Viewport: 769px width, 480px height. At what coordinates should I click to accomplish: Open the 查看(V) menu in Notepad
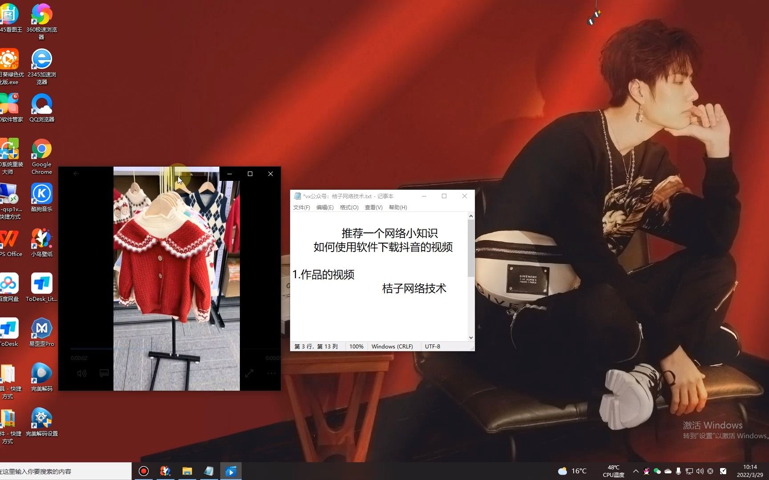[x=373, y=208]
